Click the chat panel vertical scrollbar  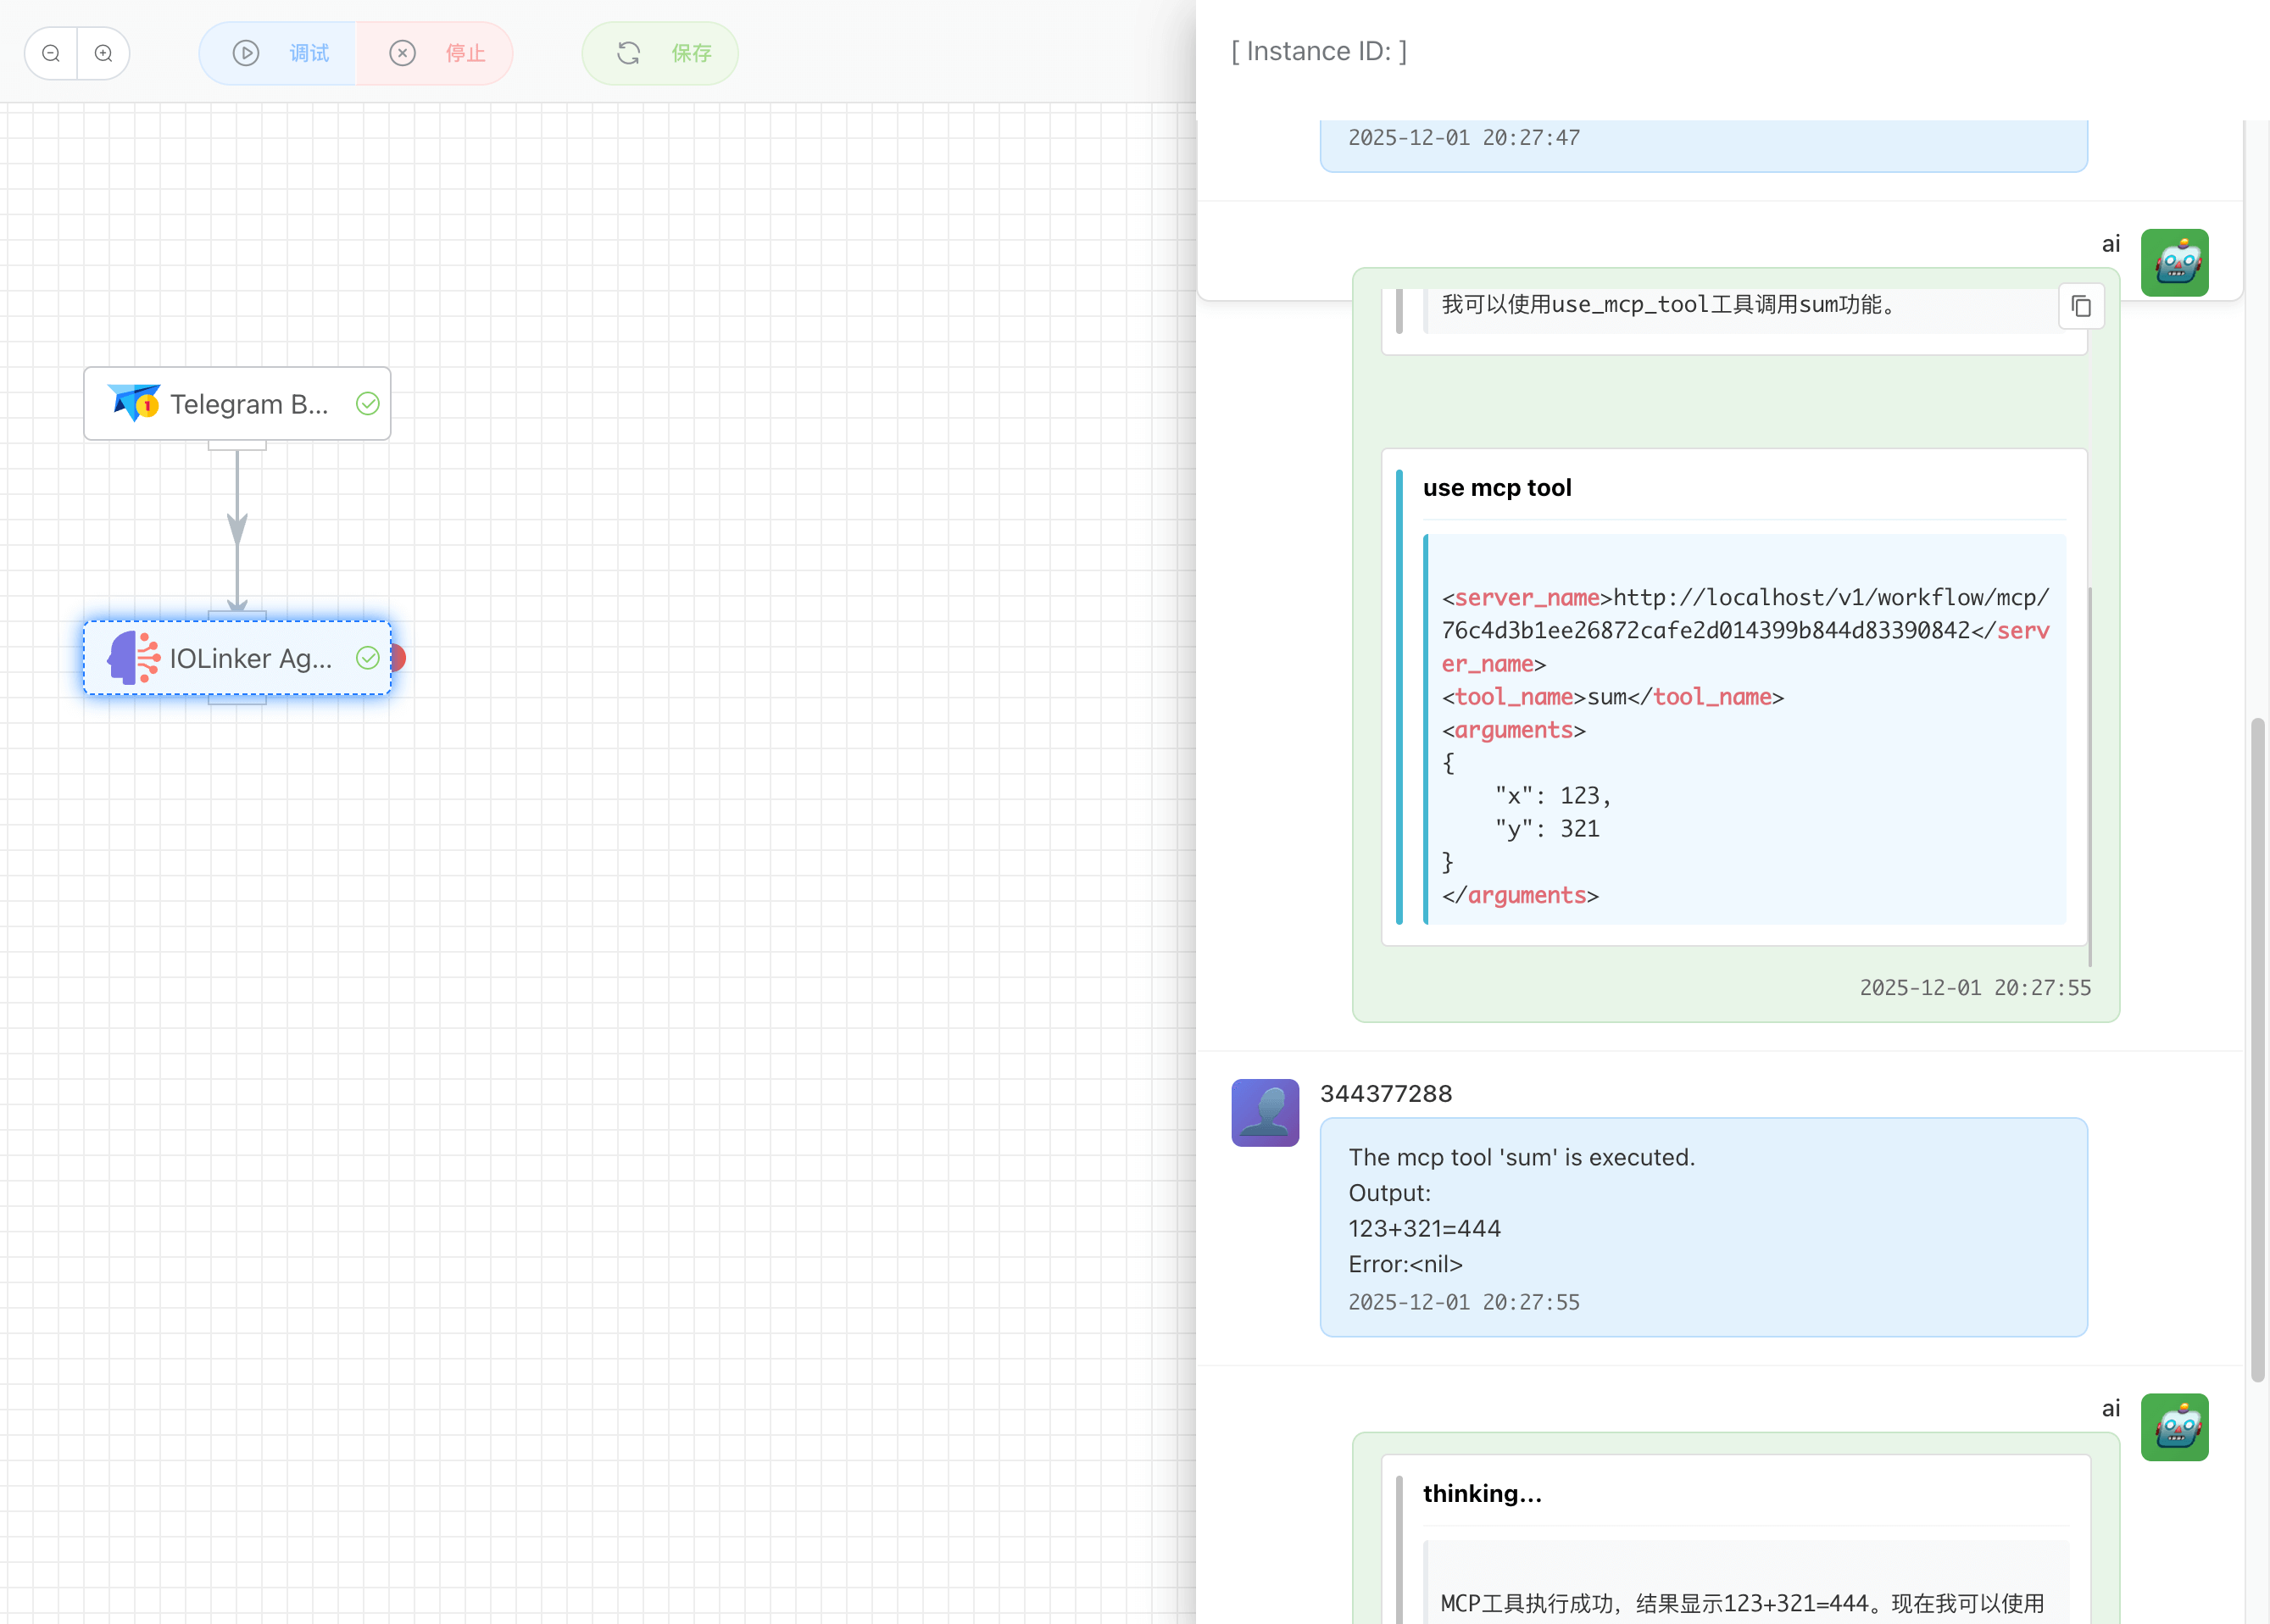click(2257, 1050)
